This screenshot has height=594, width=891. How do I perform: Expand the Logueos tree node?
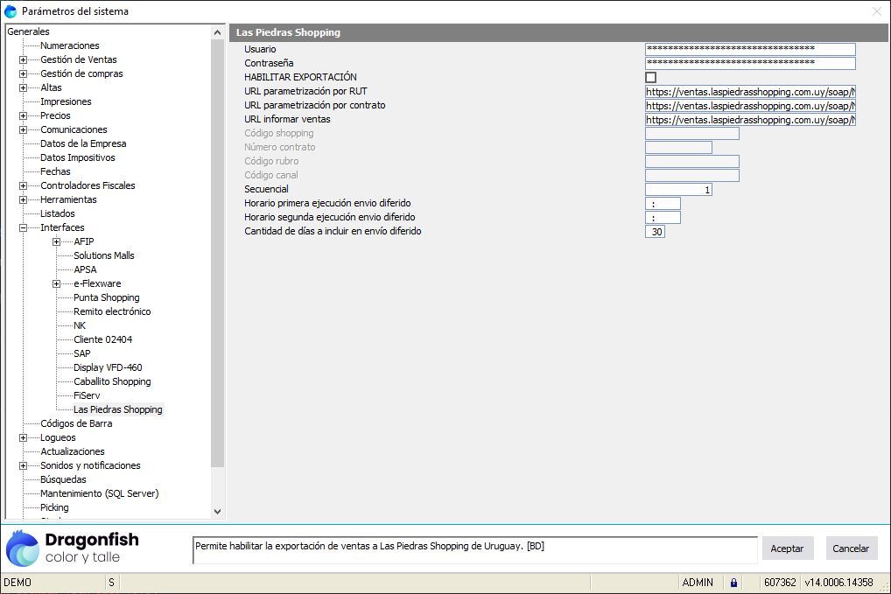(24, 437)
